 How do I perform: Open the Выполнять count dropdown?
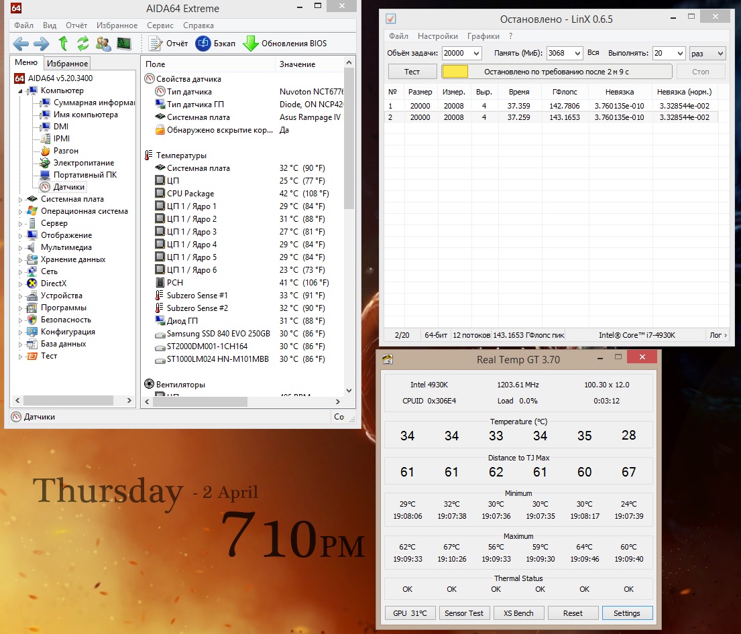click(x=679, y=54)
